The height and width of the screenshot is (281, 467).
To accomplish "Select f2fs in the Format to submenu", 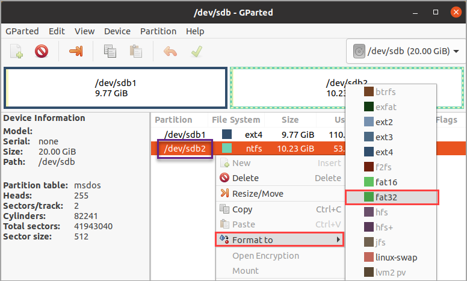I will pyautogui.click(x=391, y=167).
